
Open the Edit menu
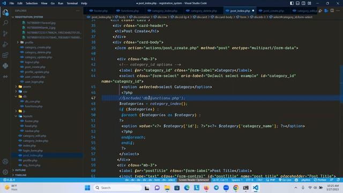(20, 3)
